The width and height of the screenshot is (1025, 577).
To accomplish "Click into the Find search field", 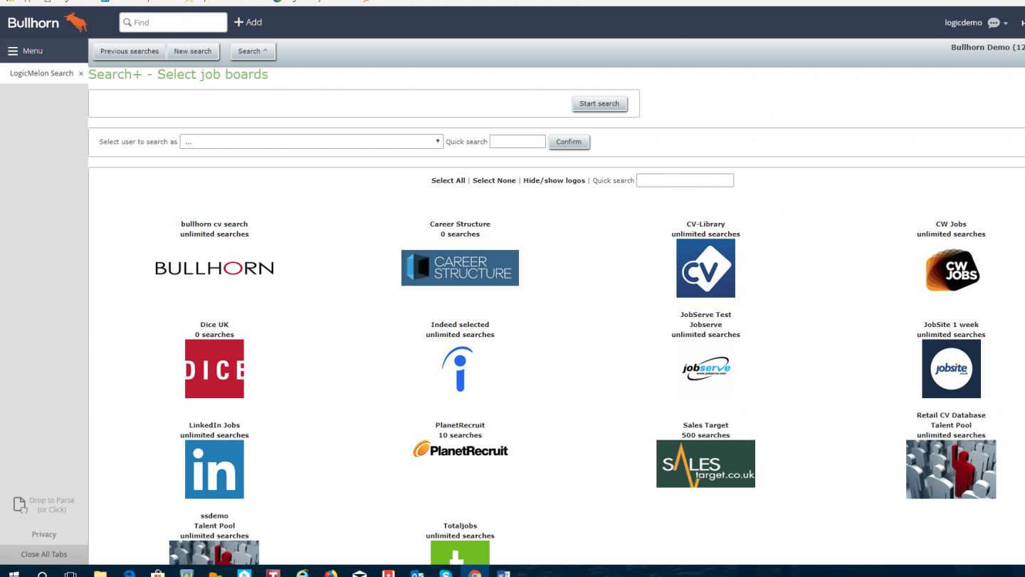I will click(173, 23).
